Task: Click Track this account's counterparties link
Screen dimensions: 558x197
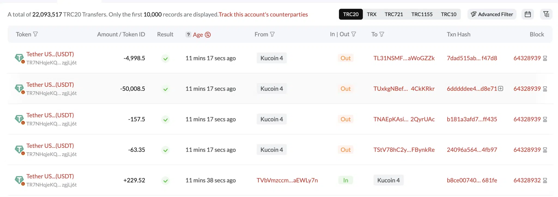Action: coord(263,14)
